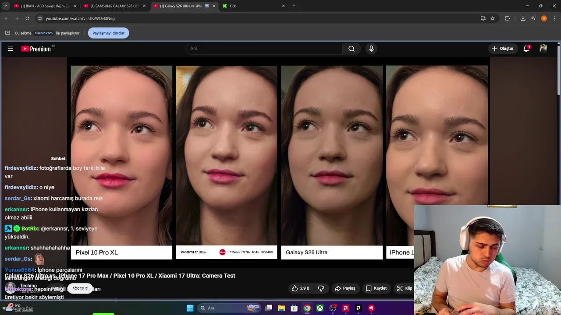Image resolution: width=561 pixels, height=315 pixels.
Task: Close the İRAN - ABD Savaşı tab
Action: [75, 6]
